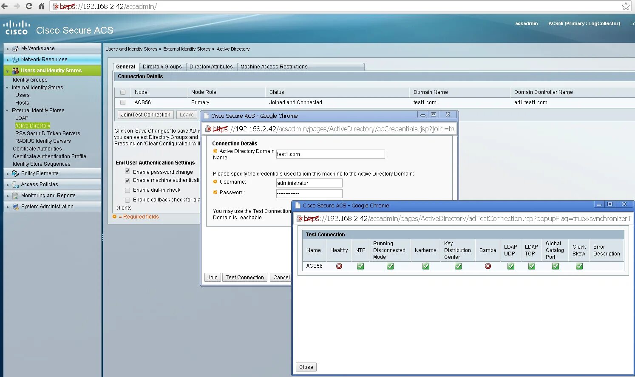Click the Active Directory Domain Name field
This screenshot has width=635, height=377.
pyautogui.click(x=331, y=154)
